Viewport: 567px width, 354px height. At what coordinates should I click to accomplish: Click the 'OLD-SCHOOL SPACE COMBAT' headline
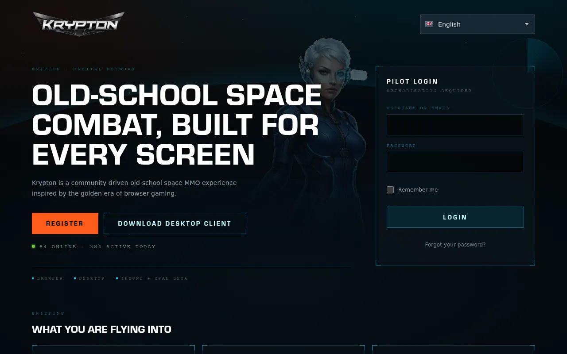pyautogui.click(x=177, y=125)
